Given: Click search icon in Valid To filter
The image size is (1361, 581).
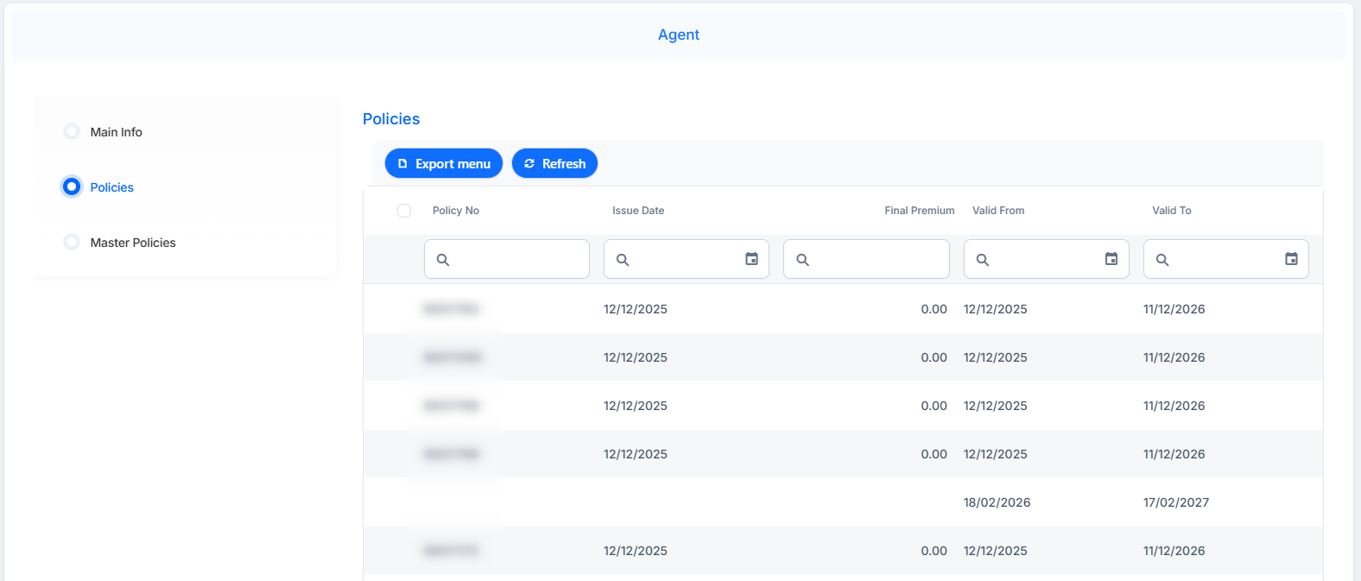Looking at the screenshot, I should [x=1162, y=260].
